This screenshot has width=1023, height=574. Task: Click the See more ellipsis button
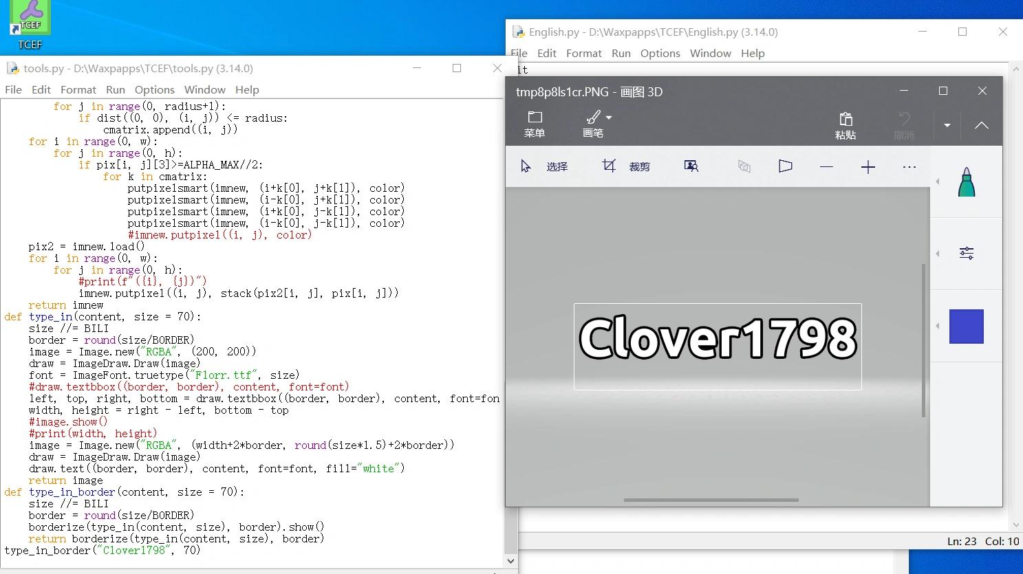coord(909,166)
